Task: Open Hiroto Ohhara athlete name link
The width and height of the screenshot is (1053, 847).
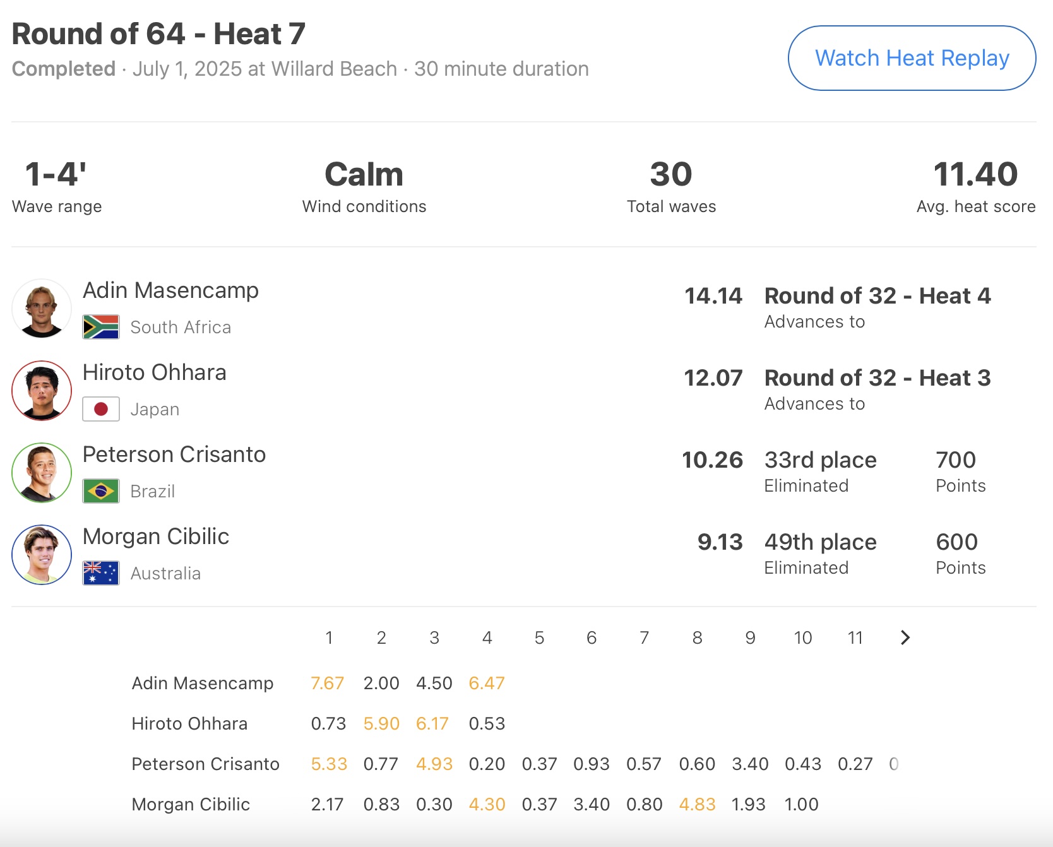Action: coord(154,372)
